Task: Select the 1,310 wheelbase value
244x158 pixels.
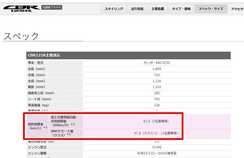Action: 157,87
